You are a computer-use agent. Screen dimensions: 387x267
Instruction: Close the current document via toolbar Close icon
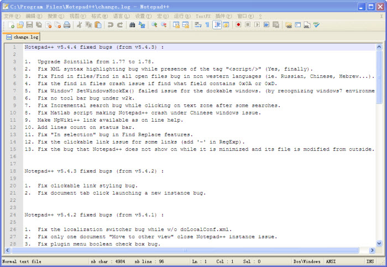point(49,25)
